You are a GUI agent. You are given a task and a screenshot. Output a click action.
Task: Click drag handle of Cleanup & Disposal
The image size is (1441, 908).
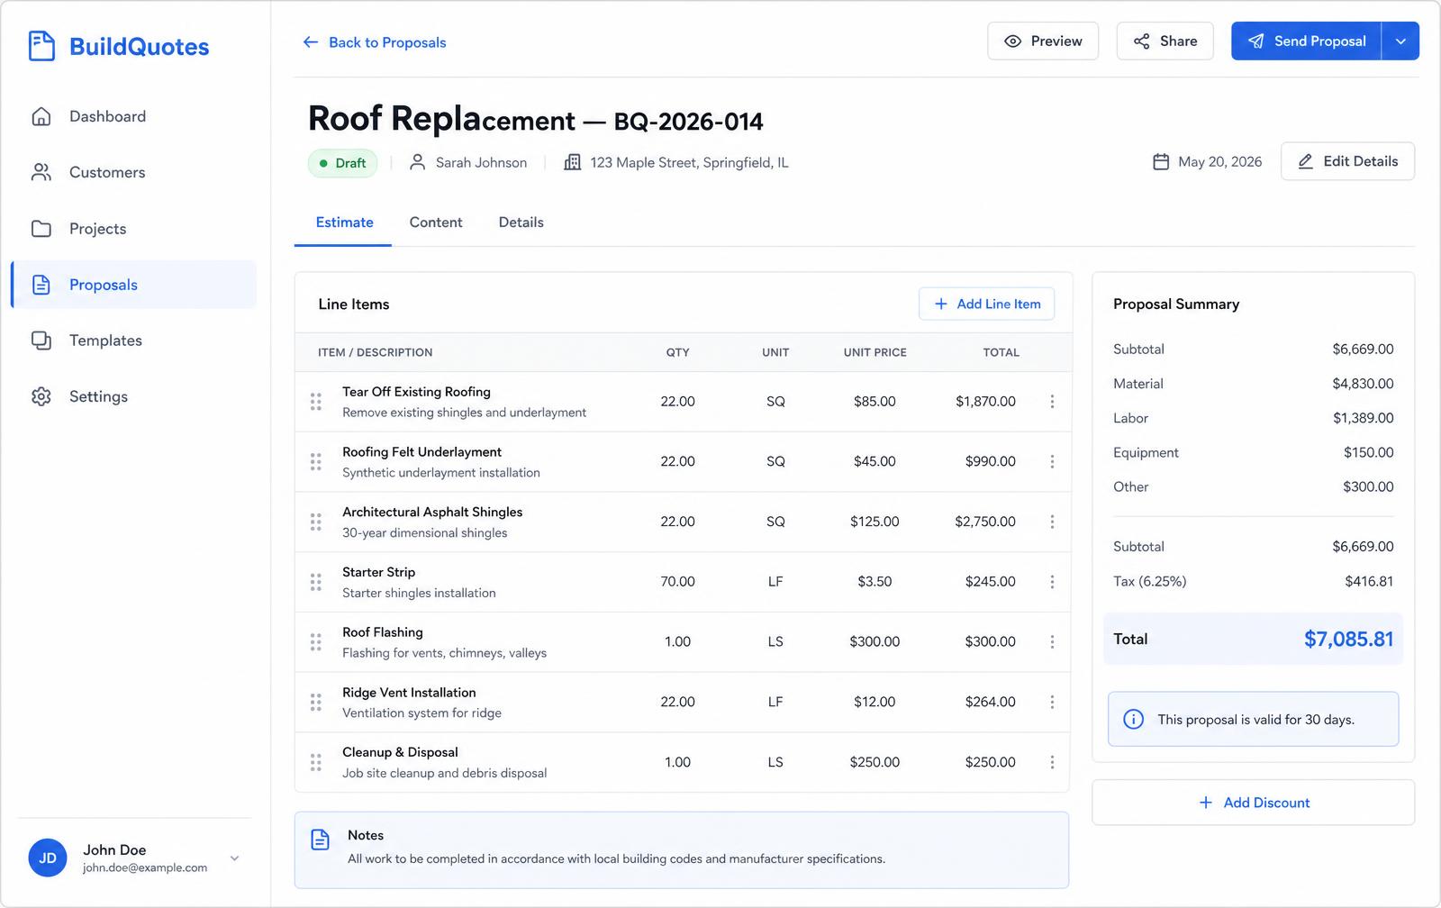pos(316,762)
